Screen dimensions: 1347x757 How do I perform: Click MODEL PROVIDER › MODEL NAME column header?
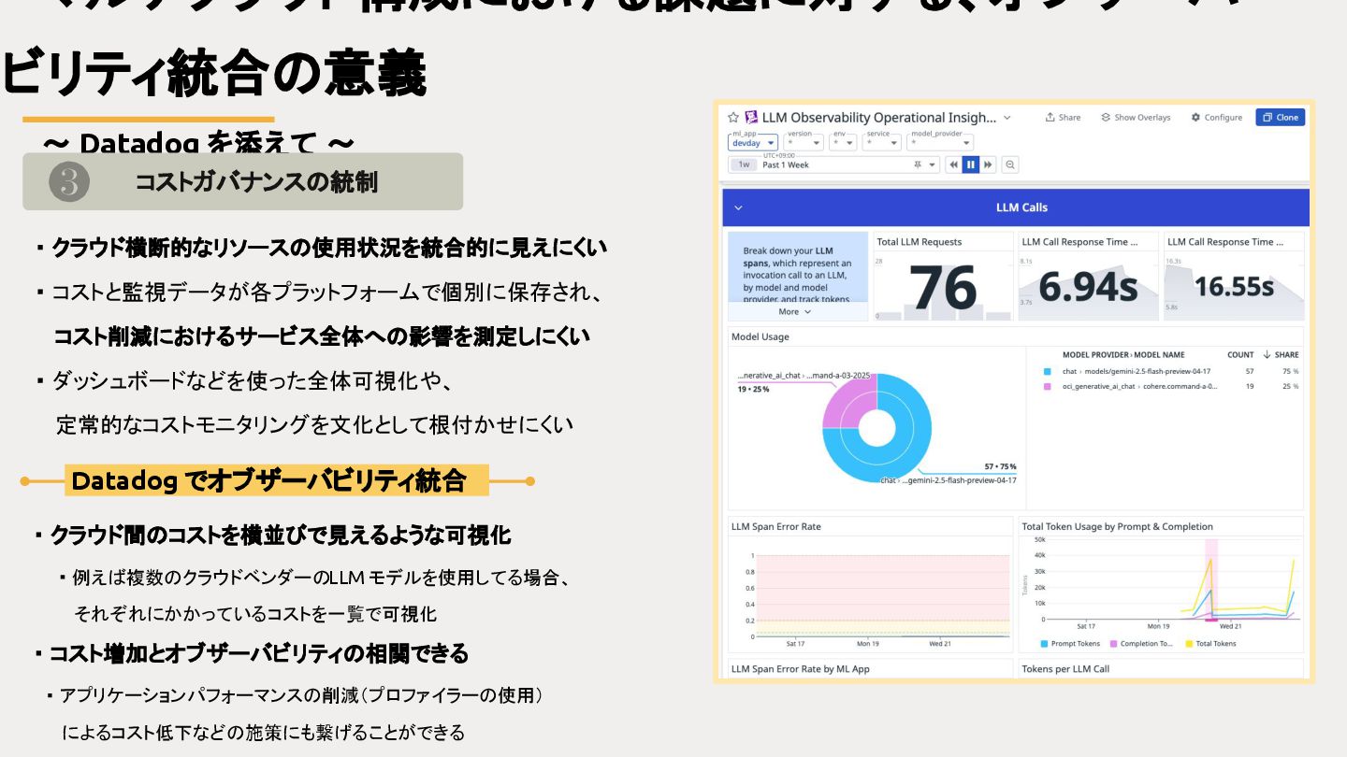[1123, 355]
